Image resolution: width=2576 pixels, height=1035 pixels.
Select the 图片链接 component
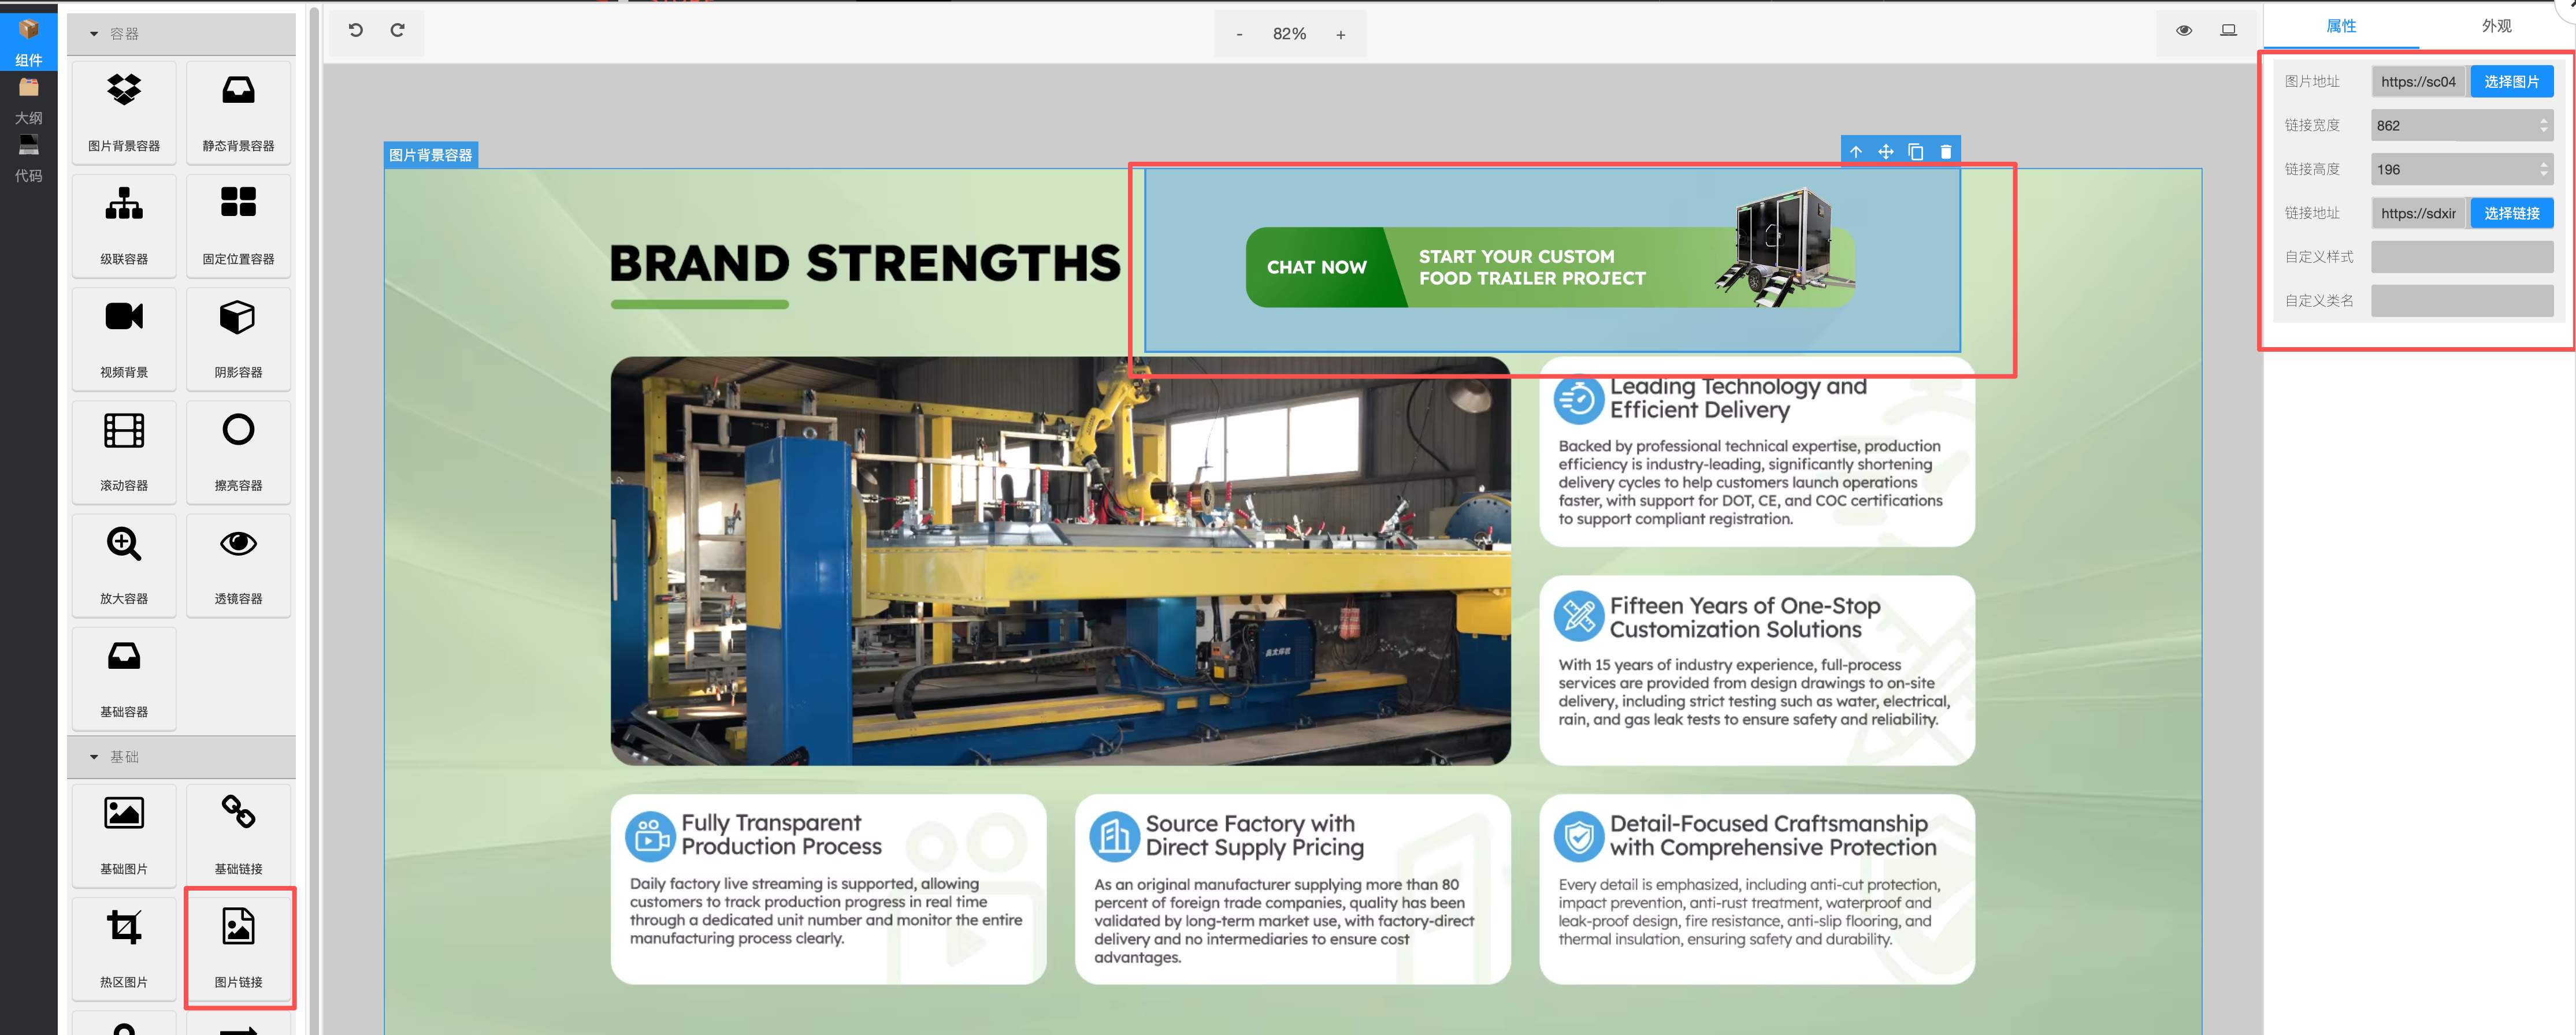[238, 949]
